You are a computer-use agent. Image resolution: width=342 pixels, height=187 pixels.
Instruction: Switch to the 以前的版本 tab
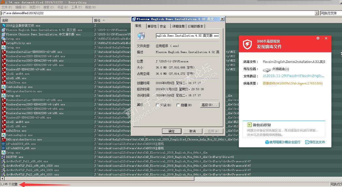pos(195,26)
